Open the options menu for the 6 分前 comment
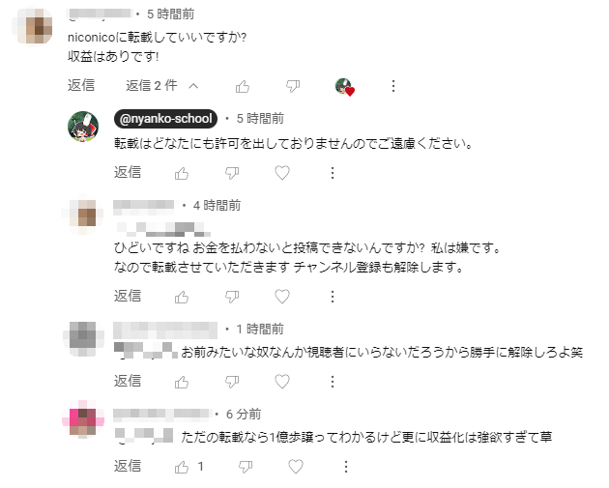Screen dimensions: 609x488 (x=346, y=467)
